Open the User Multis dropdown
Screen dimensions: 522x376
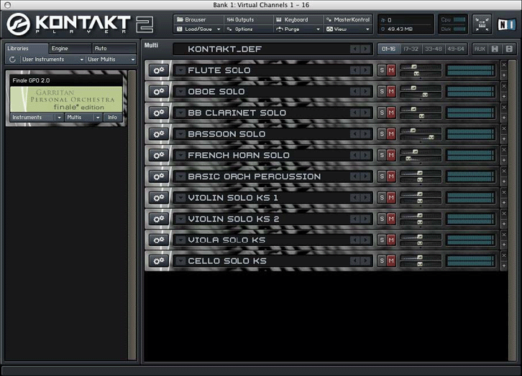[x=111, y=60]
